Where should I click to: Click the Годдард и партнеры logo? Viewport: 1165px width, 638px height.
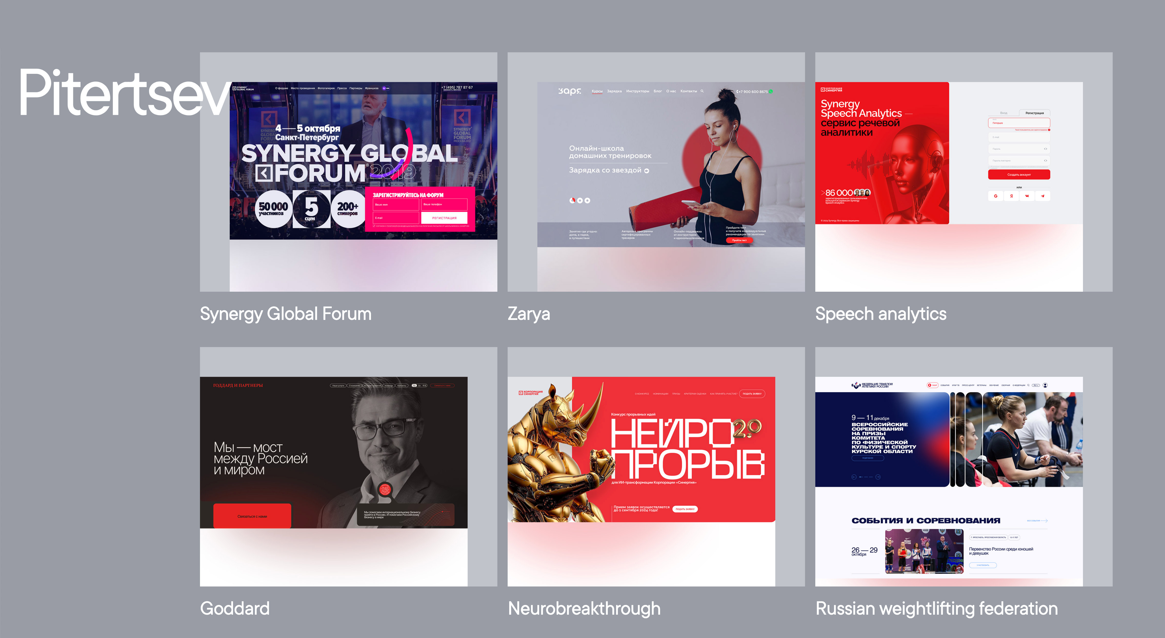tap(238, 385)
